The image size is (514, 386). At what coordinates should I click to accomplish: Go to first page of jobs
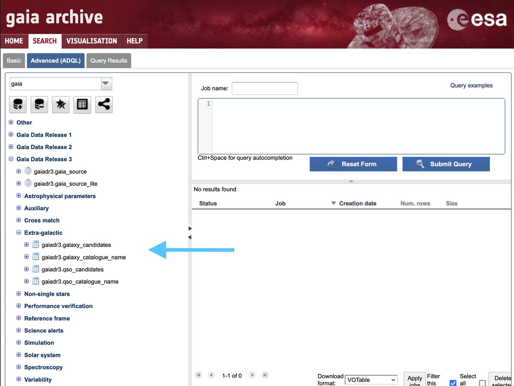click(x=198, y=375)
